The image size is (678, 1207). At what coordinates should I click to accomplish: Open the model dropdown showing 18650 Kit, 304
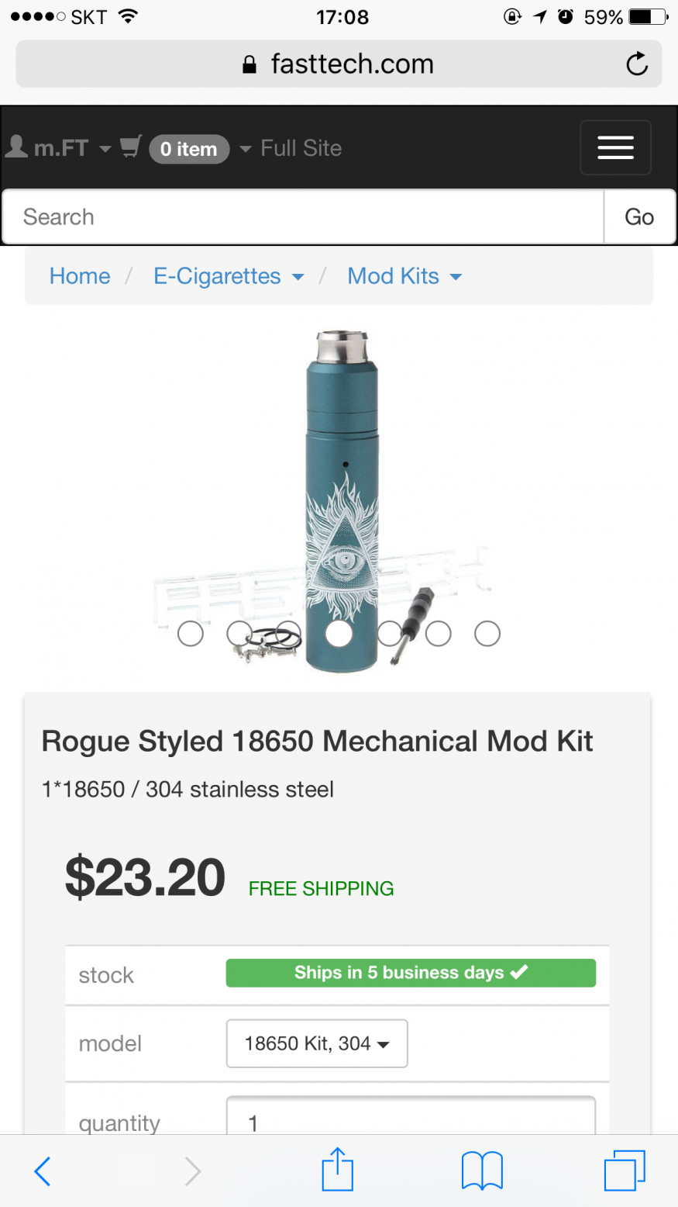(x=316, y=1043)
